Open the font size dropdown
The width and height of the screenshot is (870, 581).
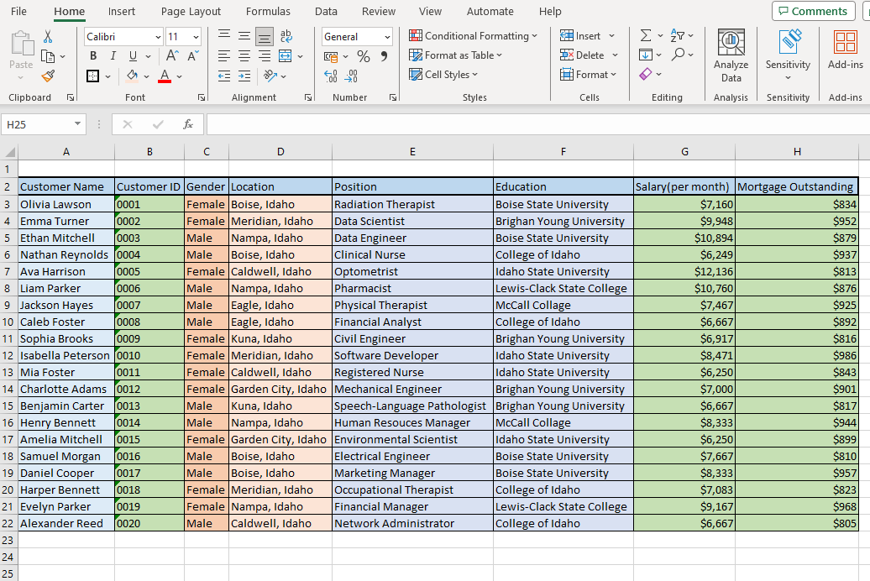196,37
